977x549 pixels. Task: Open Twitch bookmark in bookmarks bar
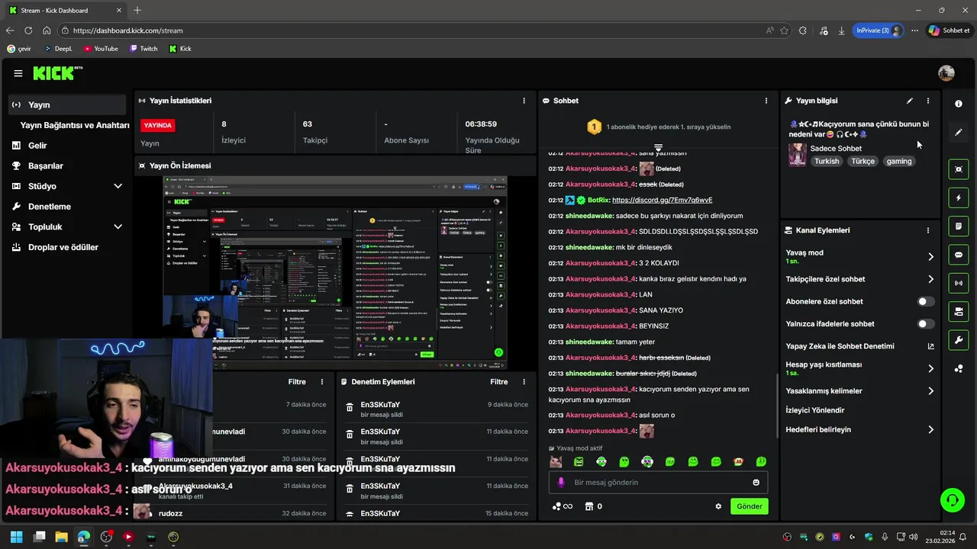click(143, 49)
